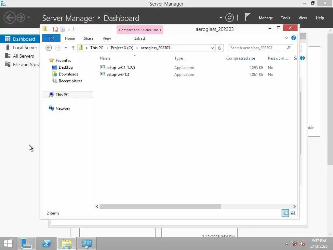Select Network in navigation pane
Screen dimensions: 333x250
pos(63,108)
